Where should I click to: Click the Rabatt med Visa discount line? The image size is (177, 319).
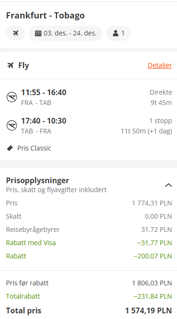tap(89, 243)
